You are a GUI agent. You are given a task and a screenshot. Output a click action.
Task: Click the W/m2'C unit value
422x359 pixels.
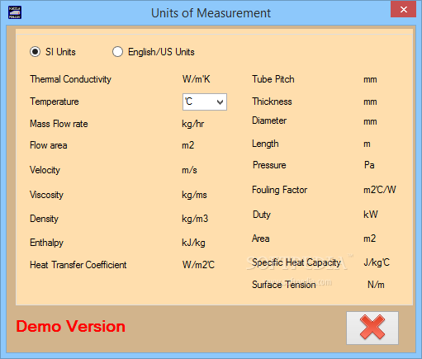[x=198, y=265]
